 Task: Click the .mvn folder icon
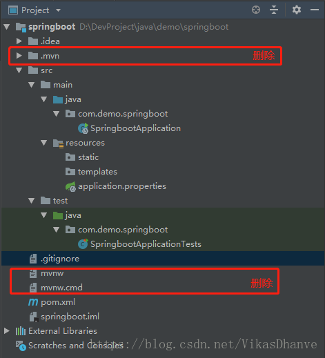[33, 56]
